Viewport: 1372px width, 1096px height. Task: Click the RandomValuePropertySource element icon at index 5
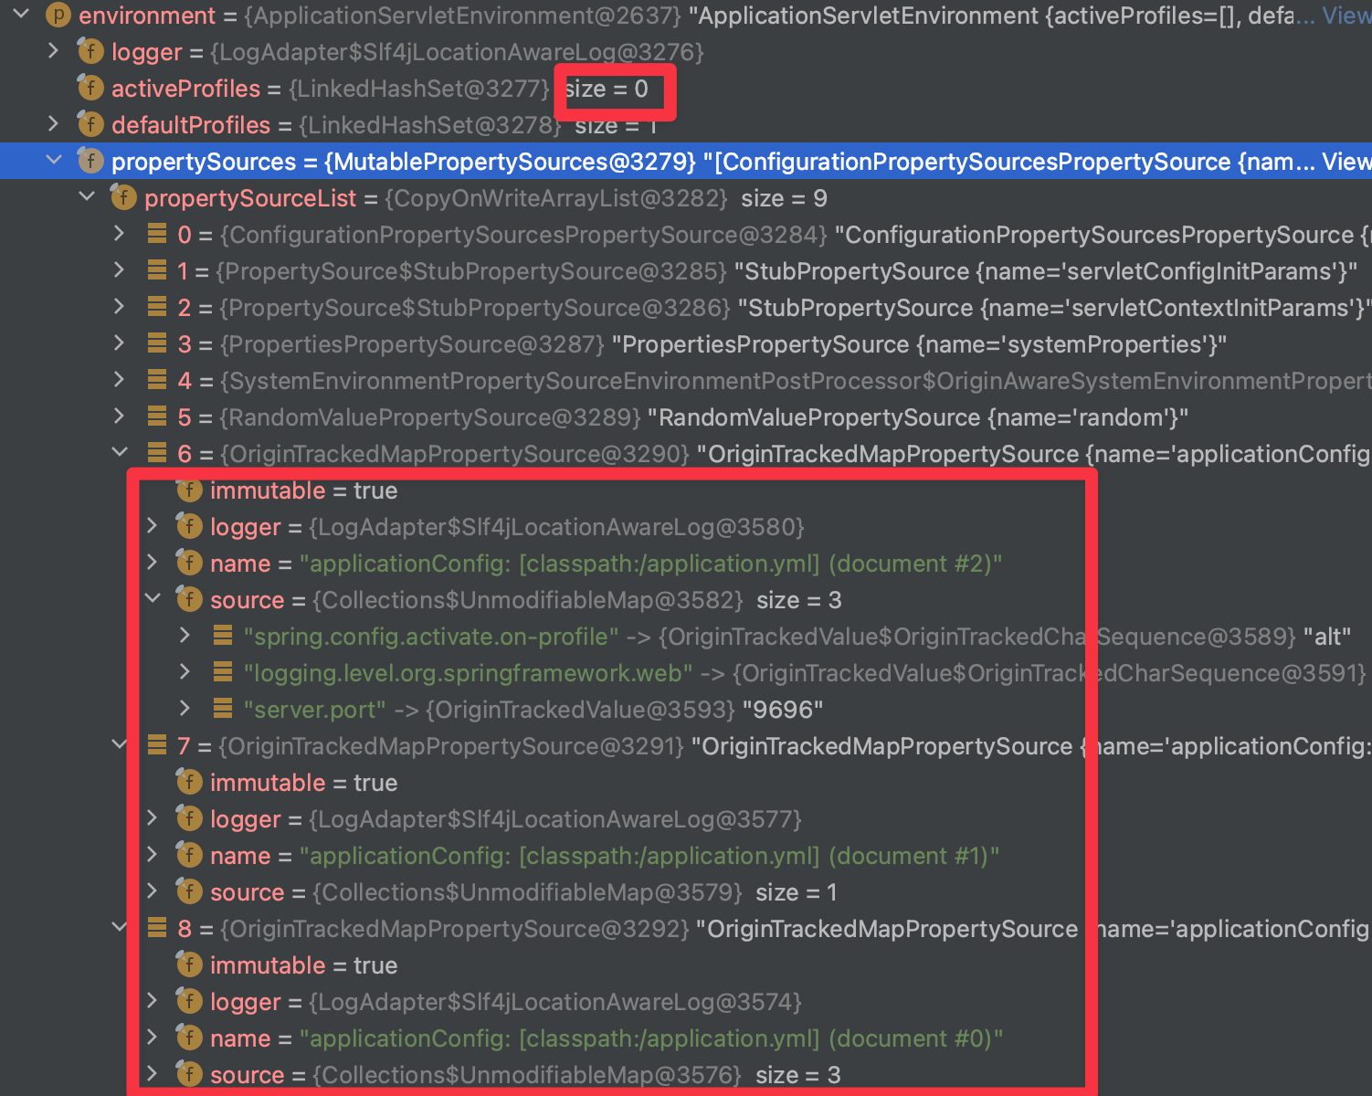157,417
